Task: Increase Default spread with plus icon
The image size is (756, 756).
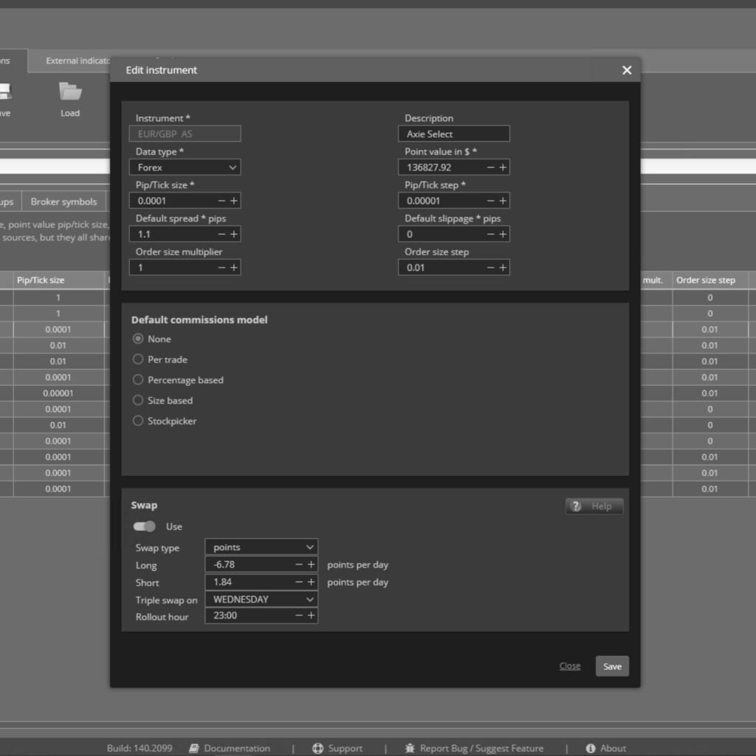Action: [234, 234]
